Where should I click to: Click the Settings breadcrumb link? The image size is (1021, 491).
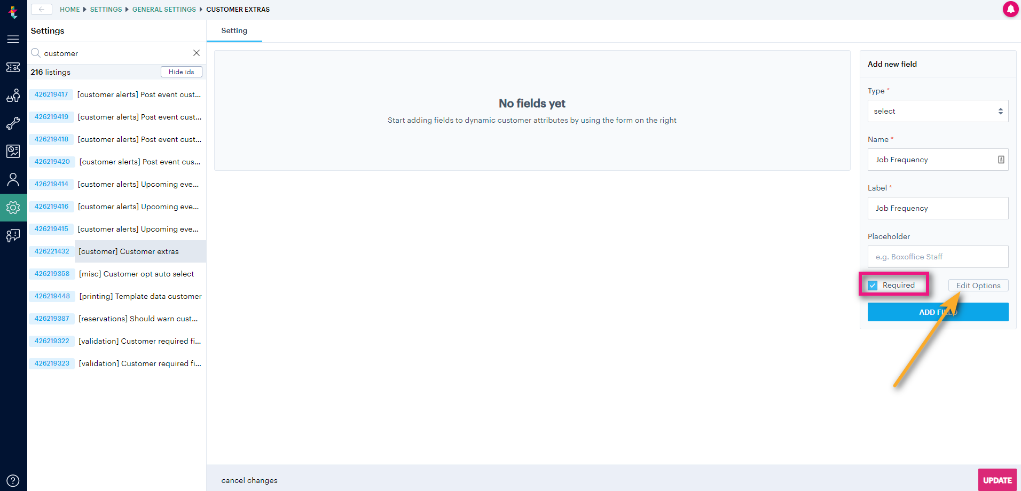click(106, 10)
